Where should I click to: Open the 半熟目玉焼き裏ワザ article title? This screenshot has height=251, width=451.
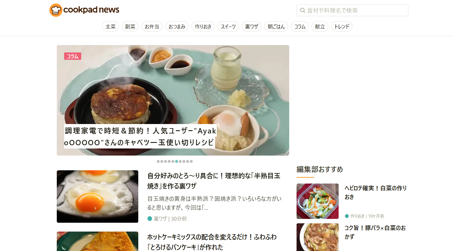[x=214, y=181]
